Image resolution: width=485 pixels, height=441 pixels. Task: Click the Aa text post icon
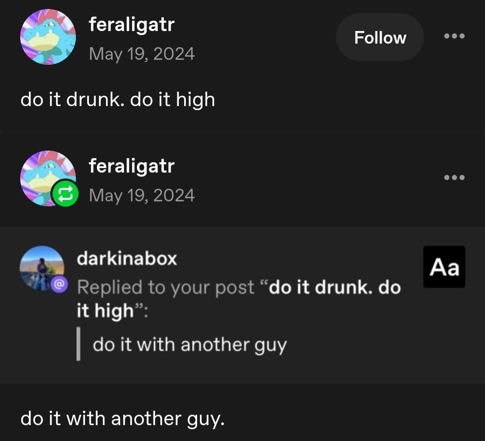tap(444, 267)
